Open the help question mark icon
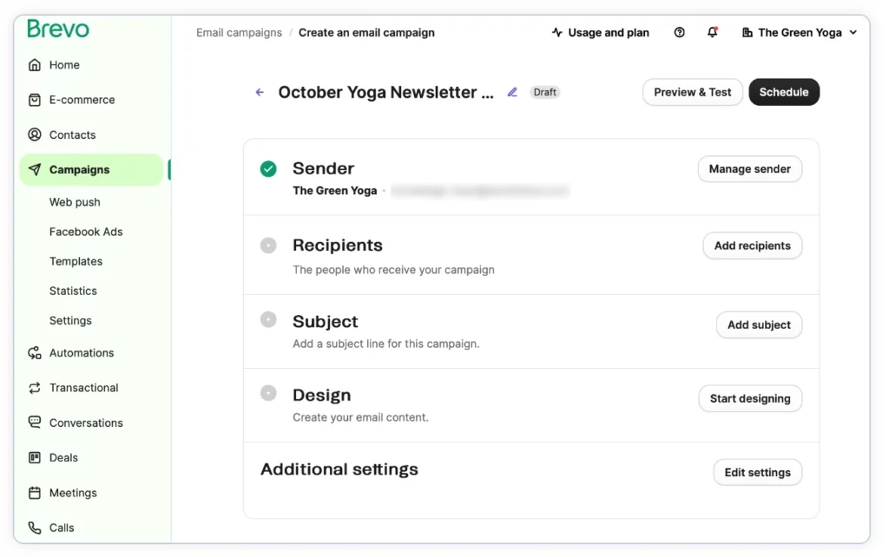Image resolution: width=889 pixels, height=557 pixels. pyautogui.click(x=679, y=33)
